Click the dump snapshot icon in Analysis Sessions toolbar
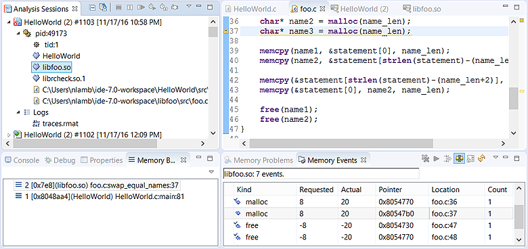Screen dimensions: 528x249 coord(163,7)
